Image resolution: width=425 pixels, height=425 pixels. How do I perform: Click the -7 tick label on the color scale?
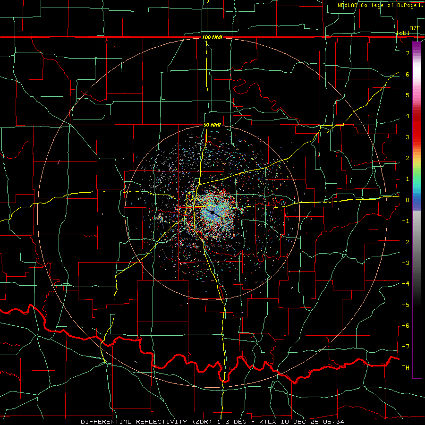(406, 347)
